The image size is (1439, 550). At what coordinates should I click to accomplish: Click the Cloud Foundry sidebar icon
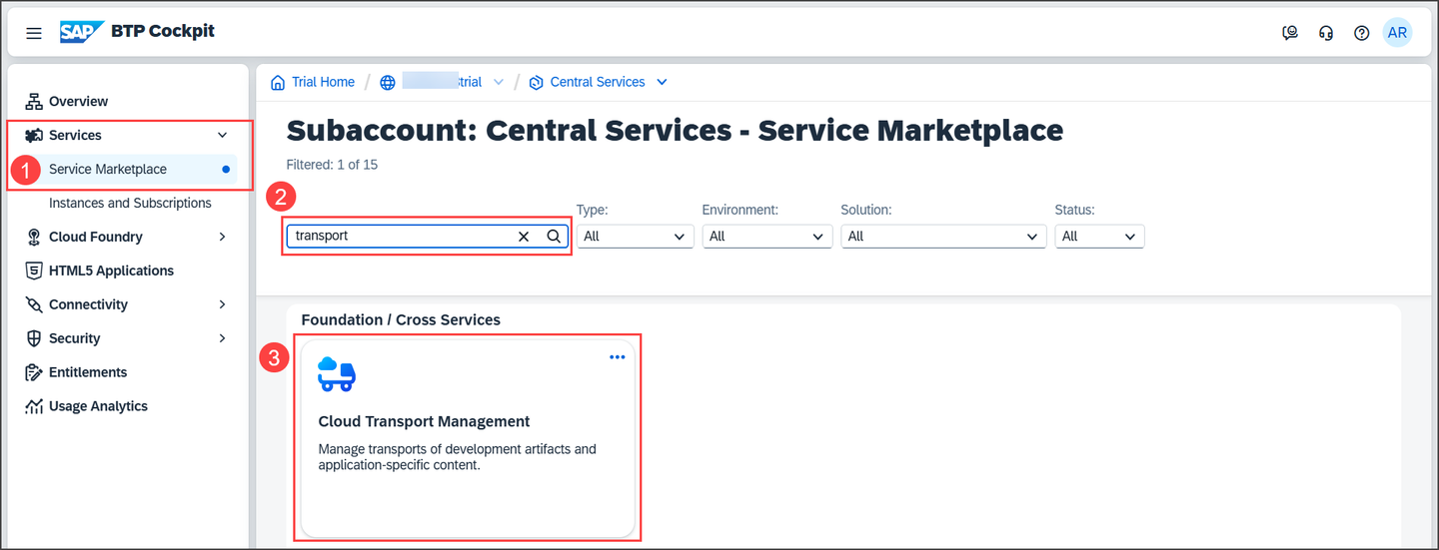(x=33, y=237)
